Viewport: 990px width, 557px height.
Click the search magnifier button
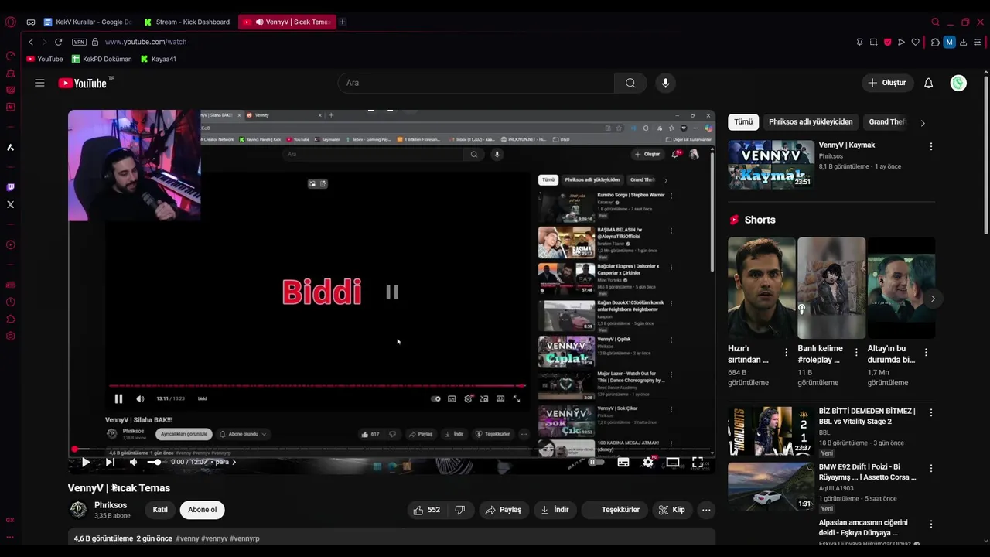click(x=630, y=83)
